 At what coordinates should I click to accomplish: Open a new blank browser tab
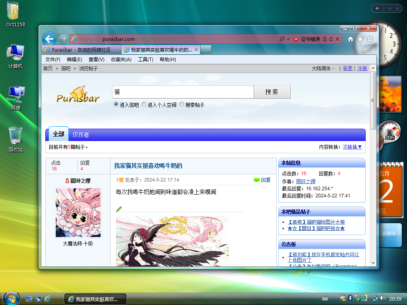click(x=206, y=50)
